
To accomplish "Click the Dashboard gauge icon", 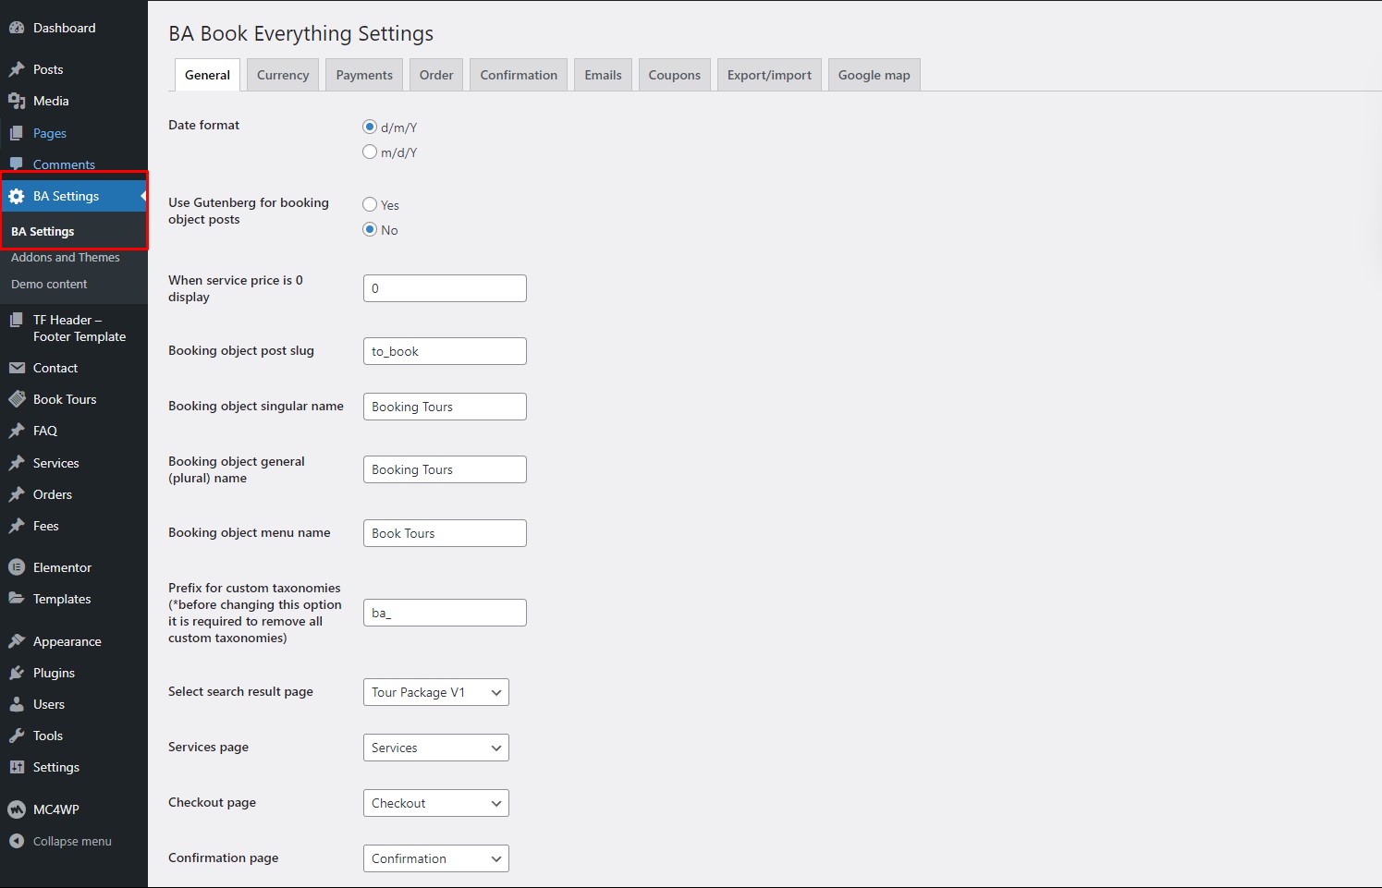I will coord(17,28).
